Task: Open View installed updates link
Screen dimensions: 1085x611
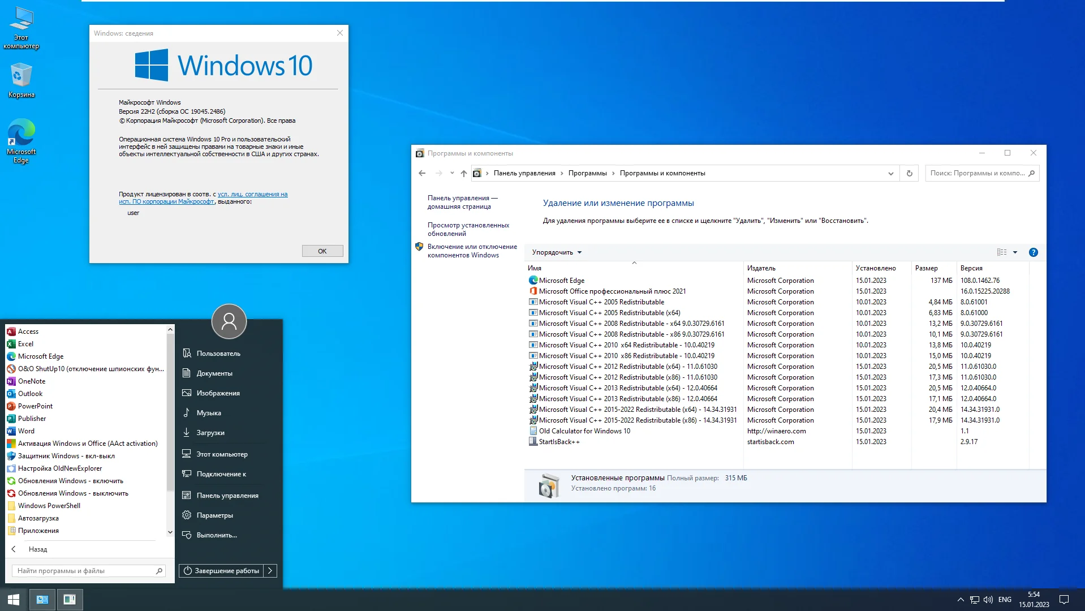Action: [468, 229]
